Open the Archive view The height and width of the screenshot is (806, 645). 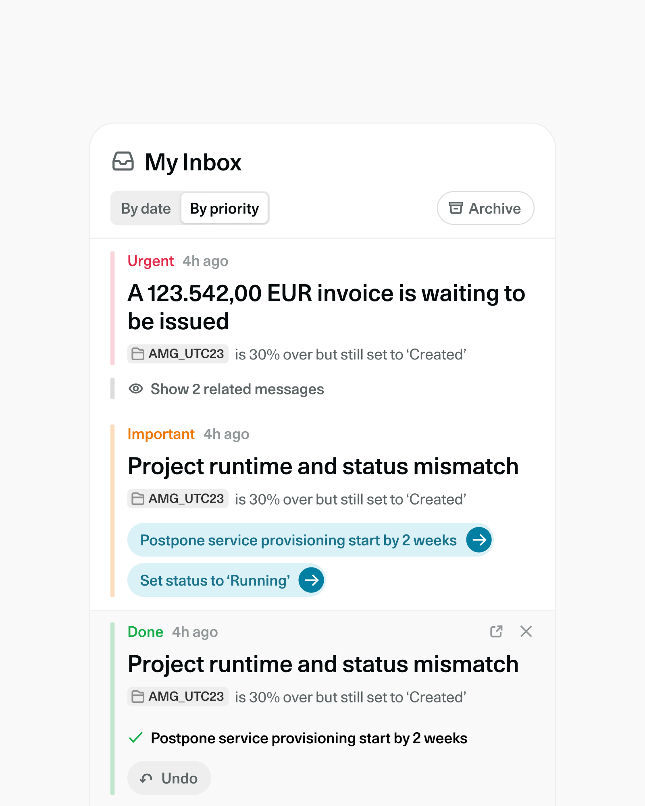coord(486,208)
